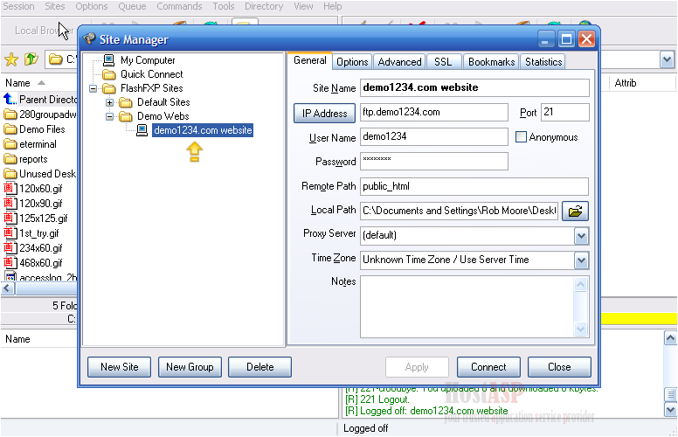Screen dimensions: 678x437
Task: Click the IP Address button
Action: click(324, 114)
